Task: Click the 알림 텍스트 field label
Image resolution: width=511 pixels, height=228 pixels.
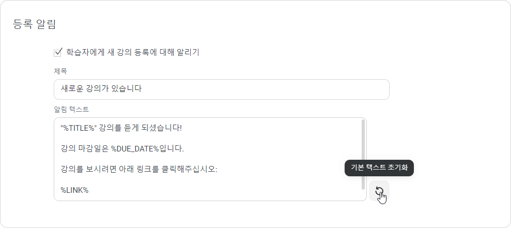Action: (71, 109)
